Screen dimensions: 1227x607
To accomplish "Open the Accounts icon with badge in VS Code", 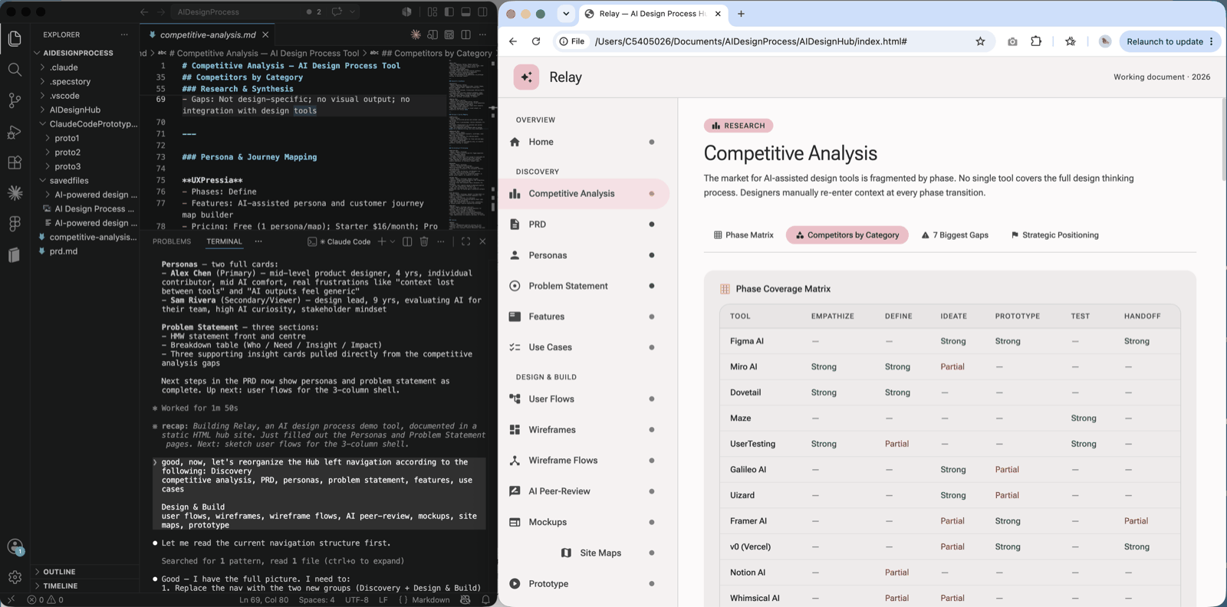I will coord(15,547).
